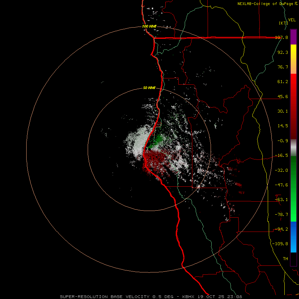
Task: Click the -94.2 velocity scale value
Action: point(281,229)
